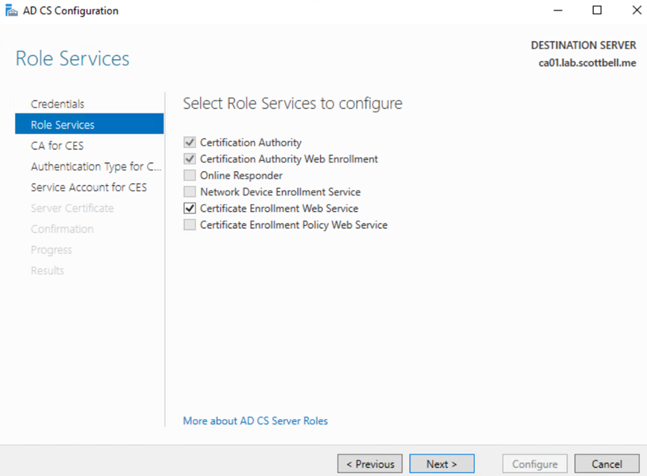
Task: Minimize the AD CS Configuration window
Action: click(559, 11)
